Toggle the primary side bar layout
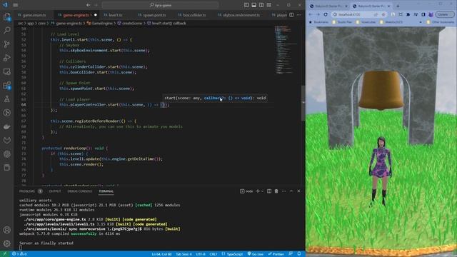Image resolution: width=457 pixels, height=257 pixels. 246,5
